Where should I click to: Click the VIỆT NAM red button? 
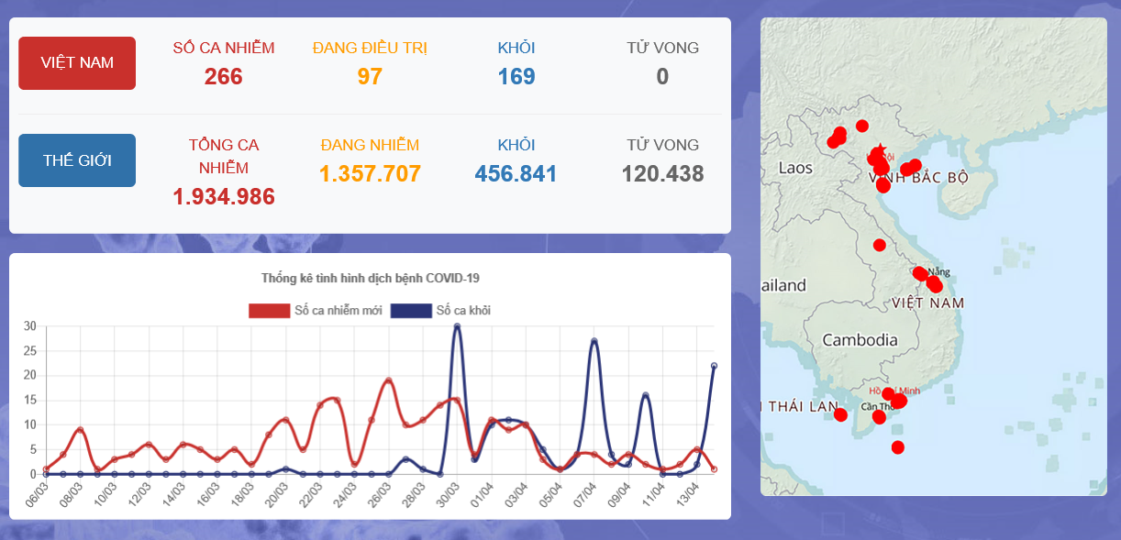(x=77, y=63)
